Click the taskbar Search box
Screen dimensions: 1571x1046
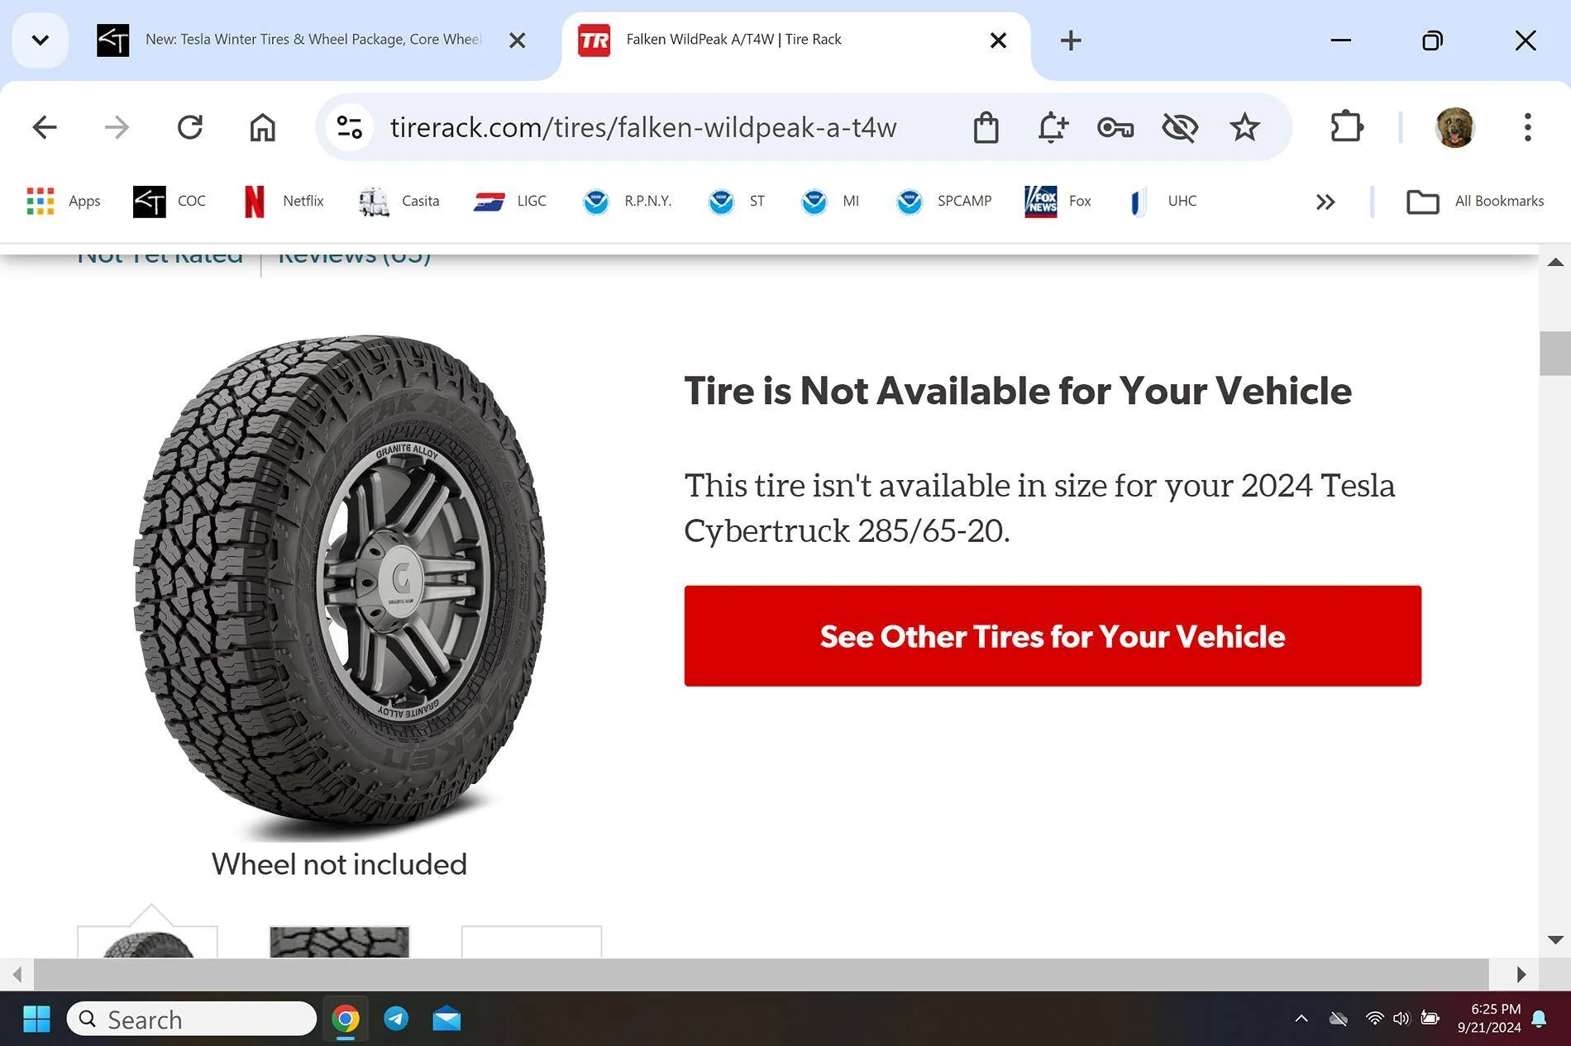192,1019
